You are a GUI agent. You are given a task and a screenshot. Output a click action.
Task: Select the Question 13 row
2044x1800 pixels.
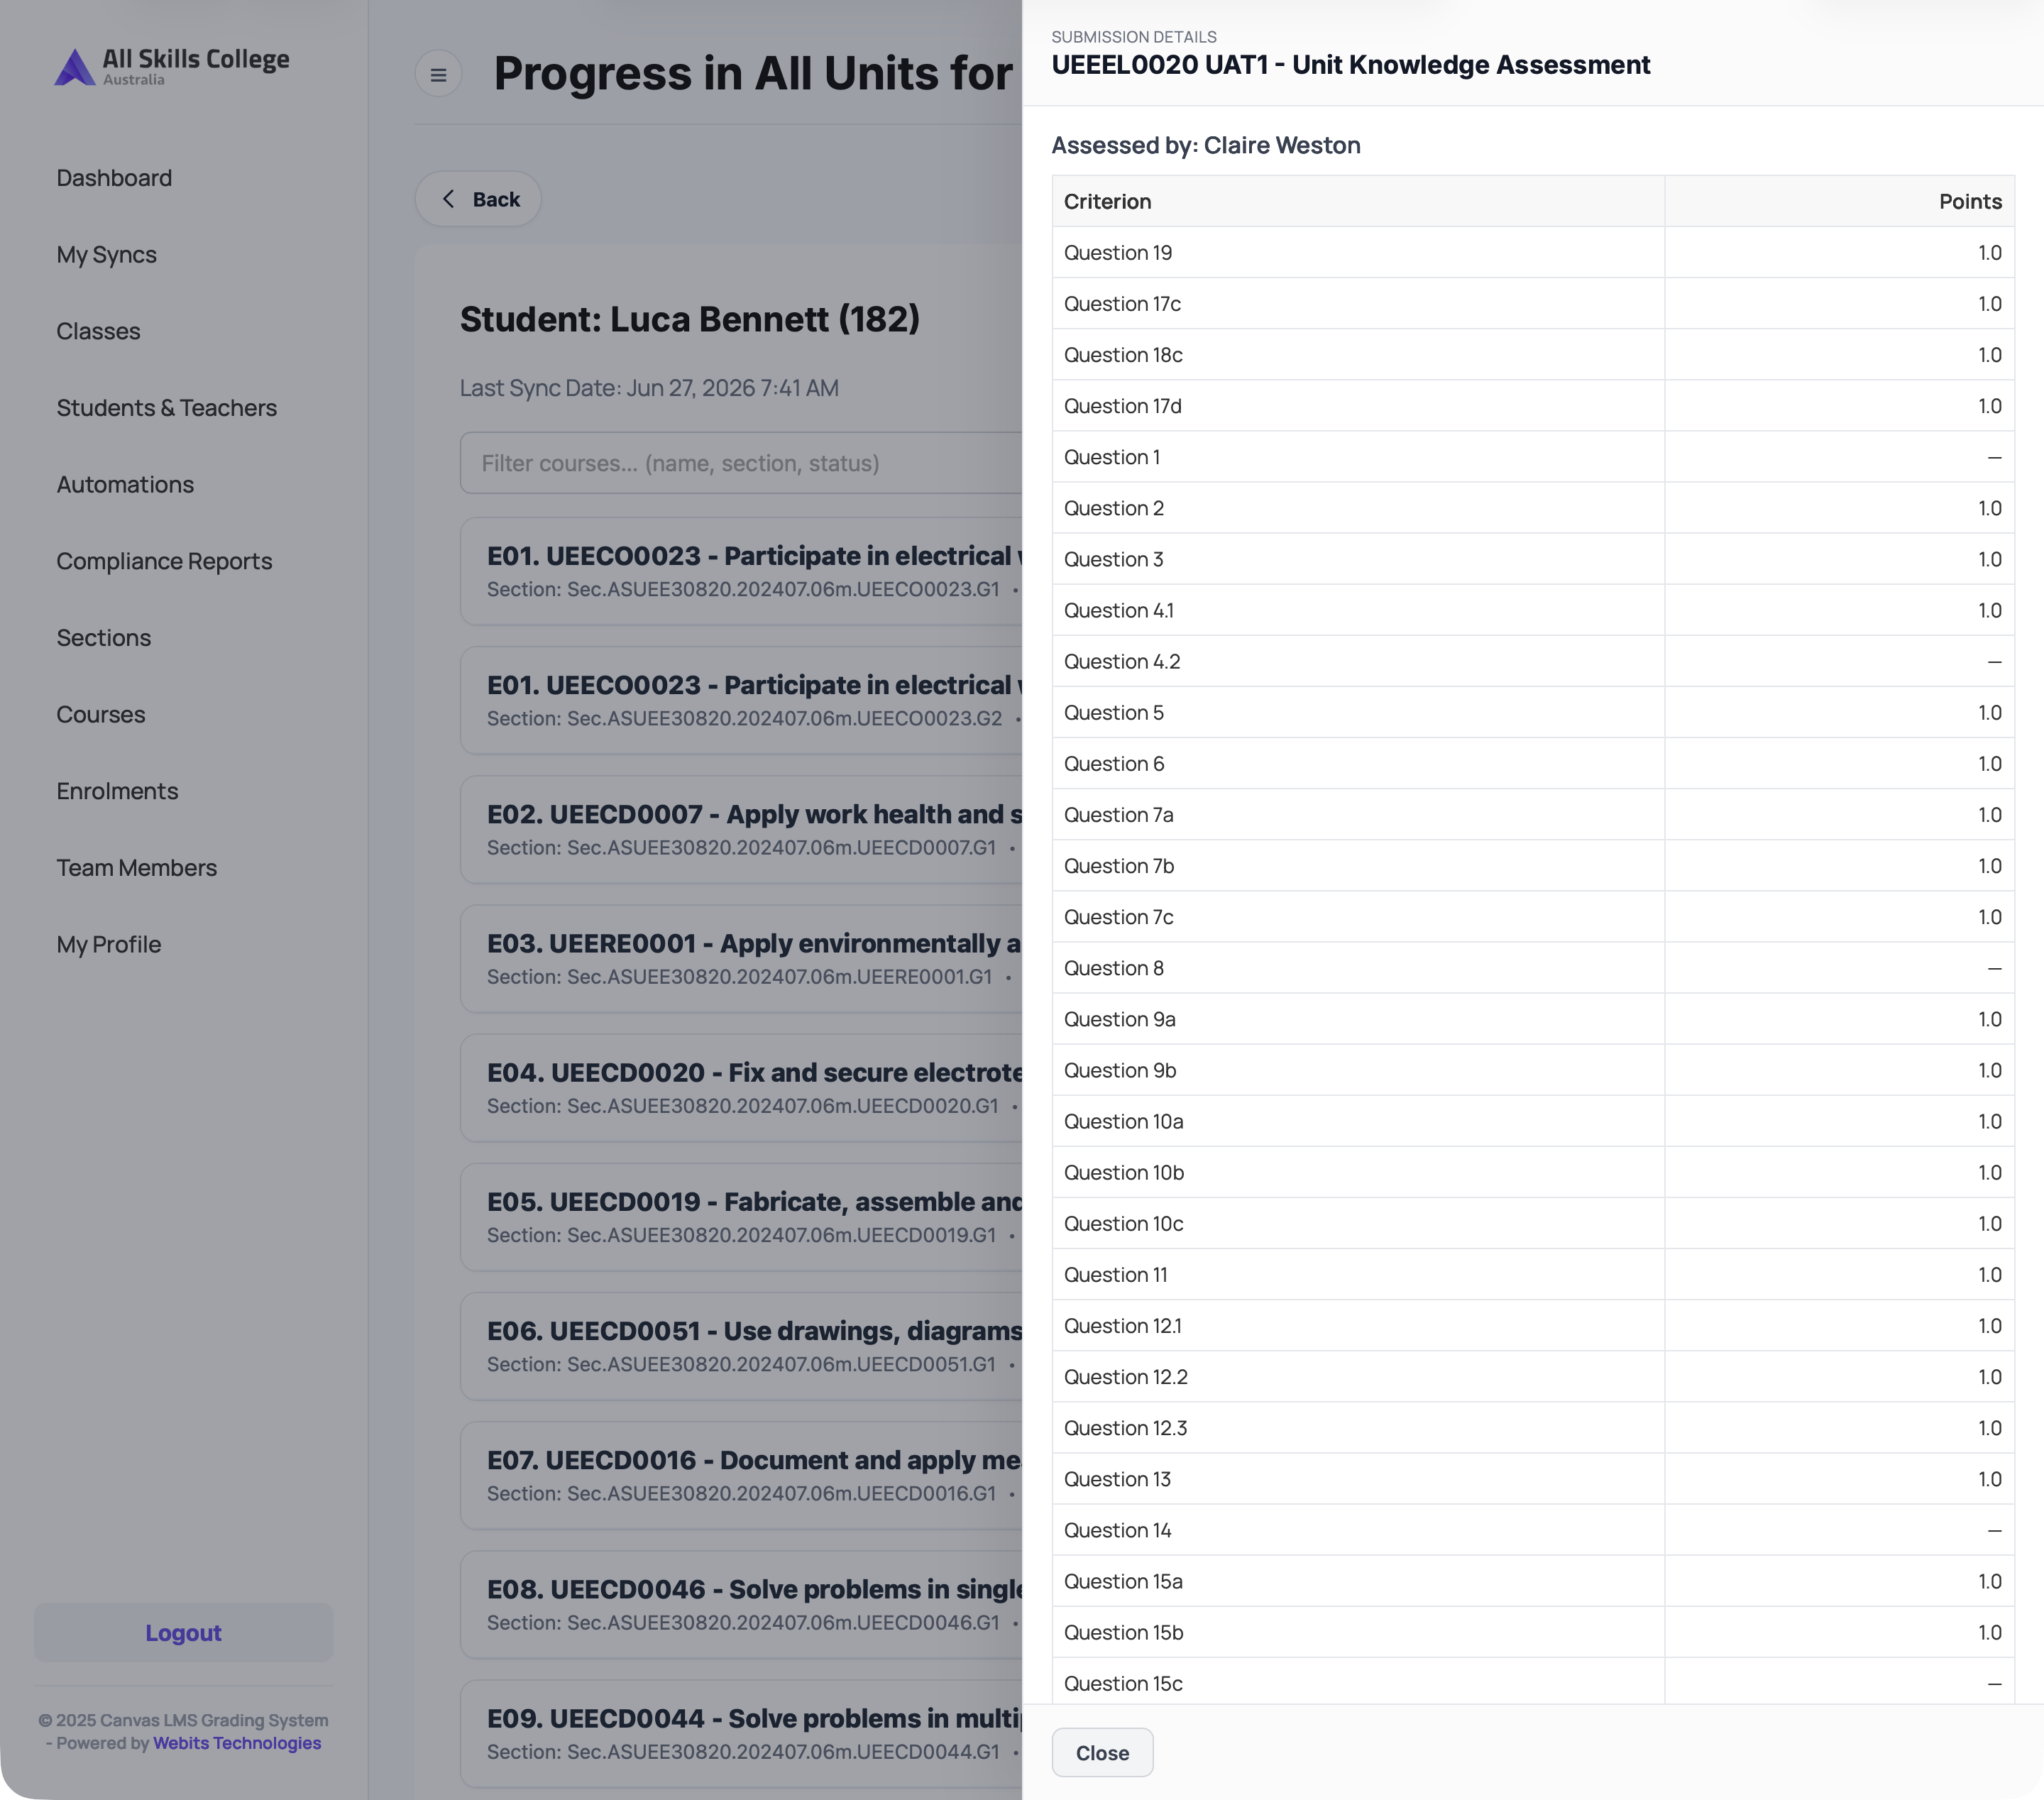[1533, 1479]
